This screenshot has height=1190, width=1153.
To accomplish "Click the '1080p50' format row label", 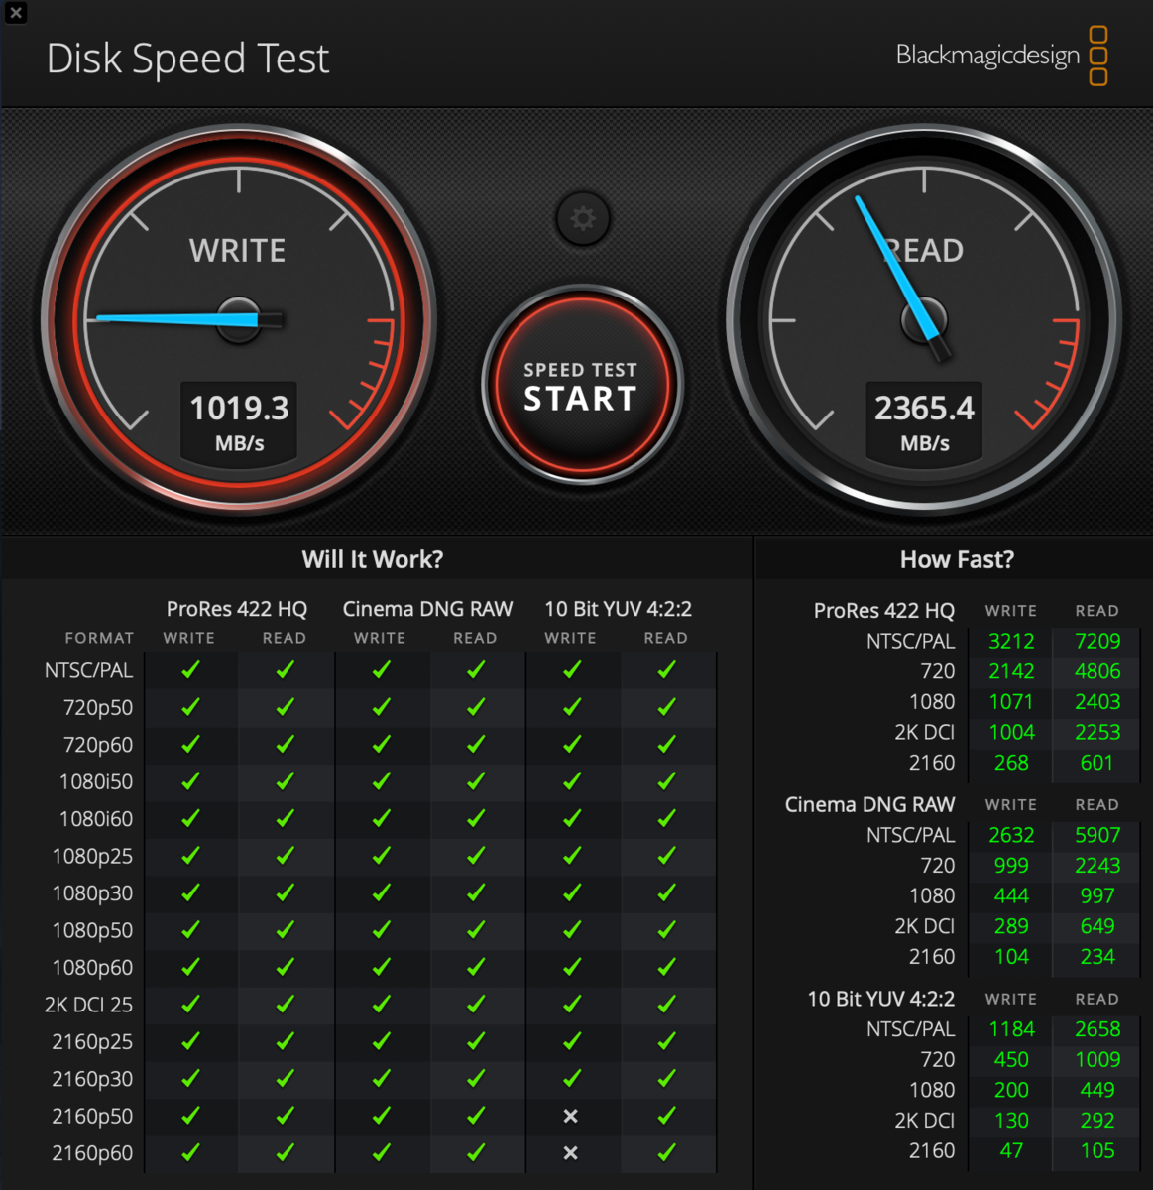I will 92,930.
